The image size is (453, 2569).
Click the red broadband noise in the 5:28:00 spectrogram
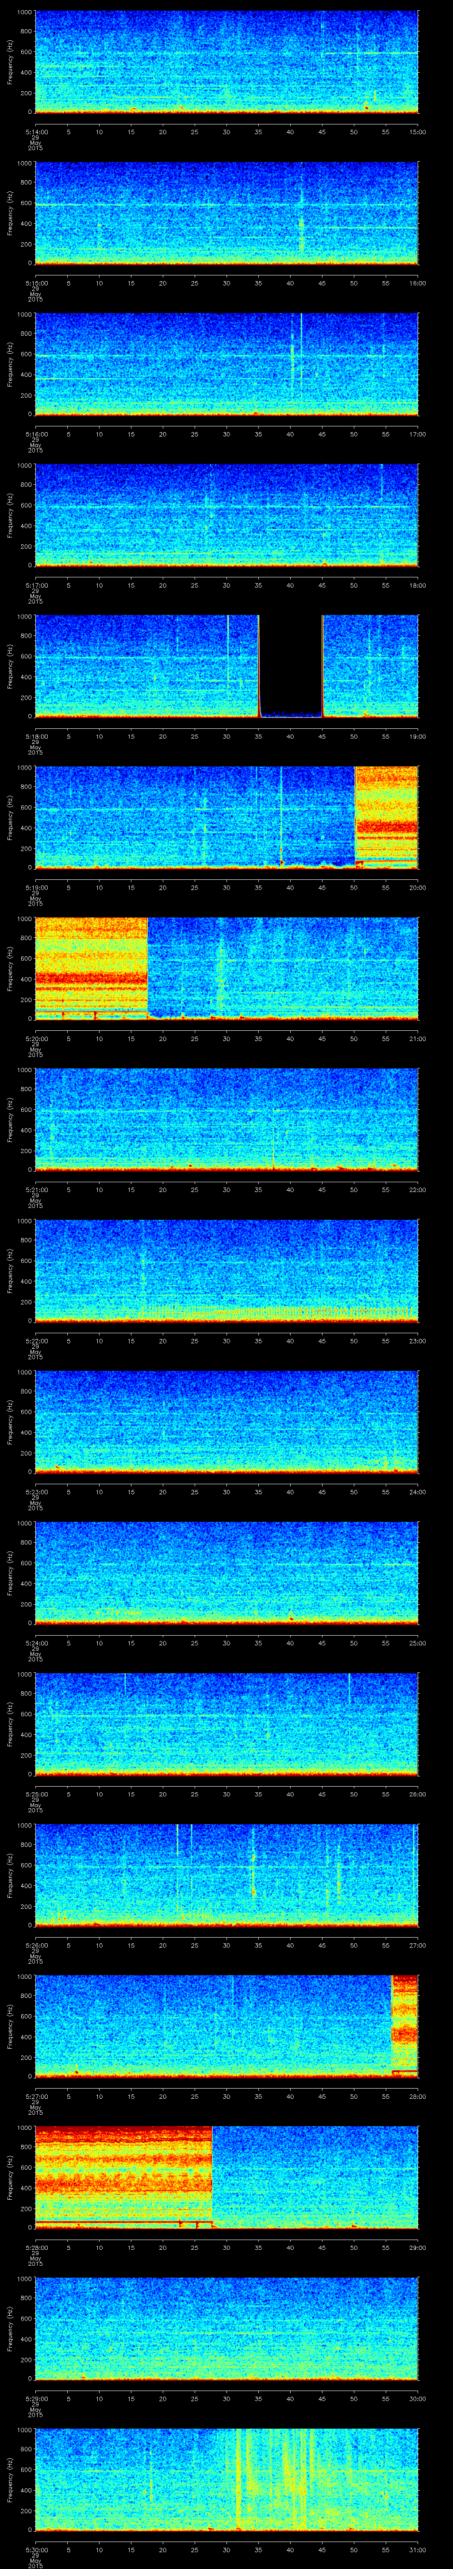pyautogui.click(x=123, y=2177)
